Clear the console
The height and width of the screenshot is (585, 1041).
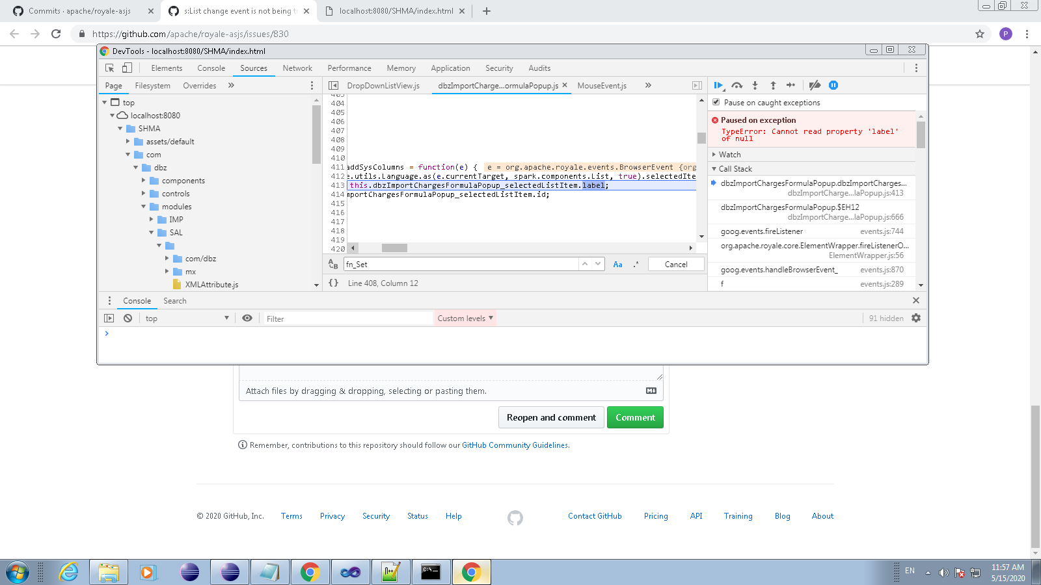[128, 318]
